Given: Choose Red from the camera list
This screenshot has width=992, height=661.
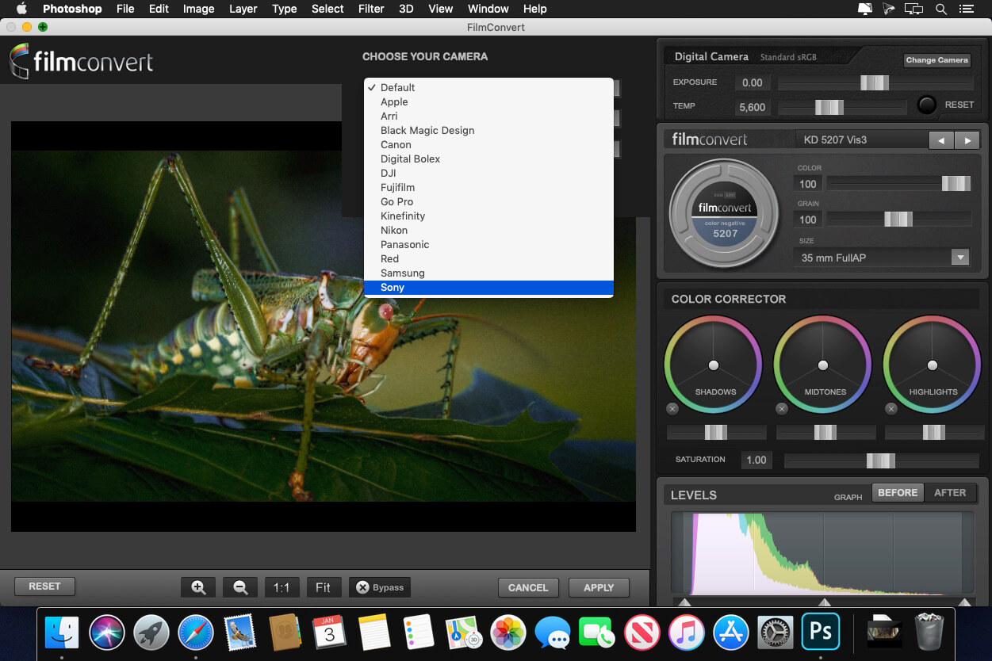Looking at the screenshot, I should [x=488, y=258].
